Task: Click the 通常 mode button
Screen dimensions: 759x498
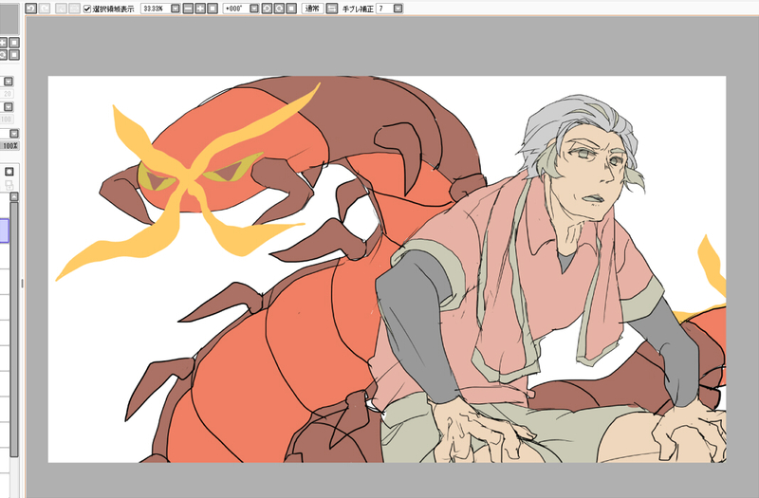Action: (x=313, y=9)
